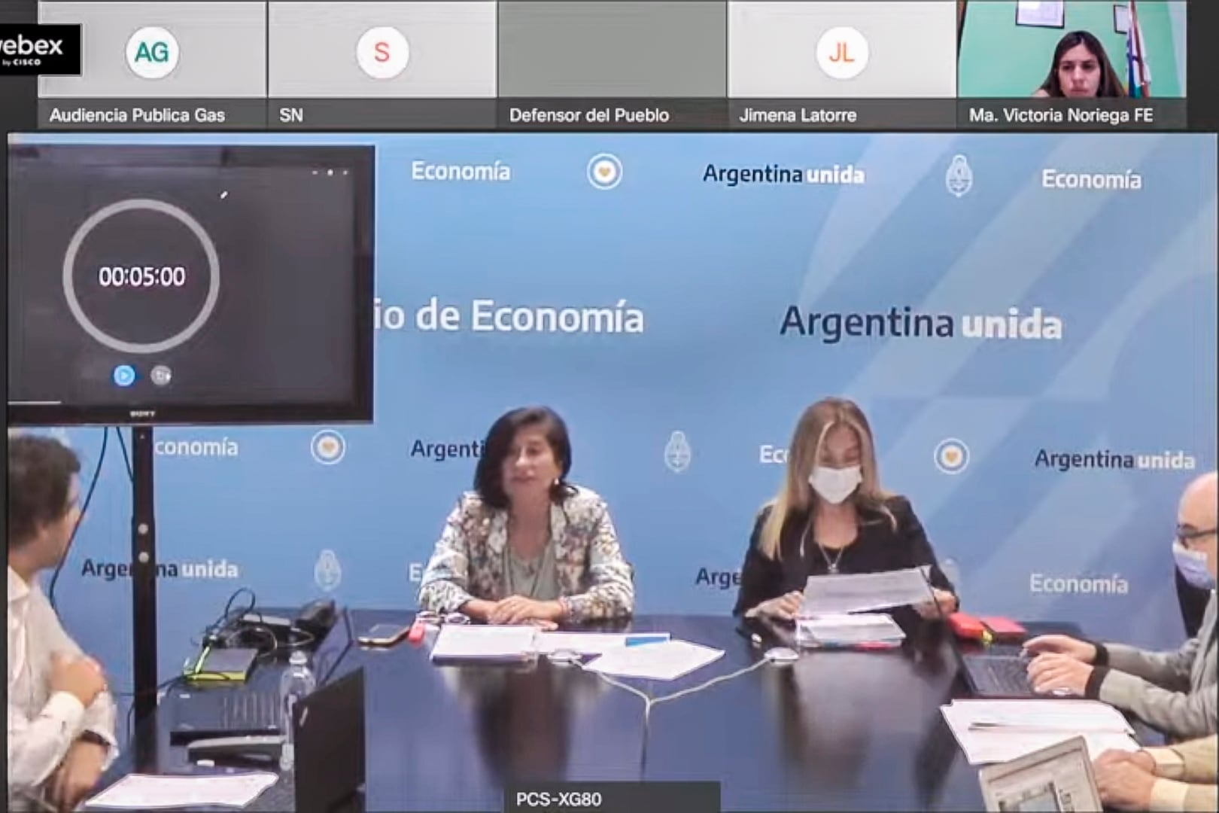Image resolution: width=1219 pixels, height=813 pixels.
Task: Select the S avatar circle
Action: 382,53
